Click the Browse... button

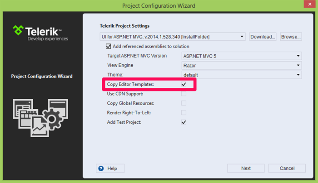click(291, 37)
